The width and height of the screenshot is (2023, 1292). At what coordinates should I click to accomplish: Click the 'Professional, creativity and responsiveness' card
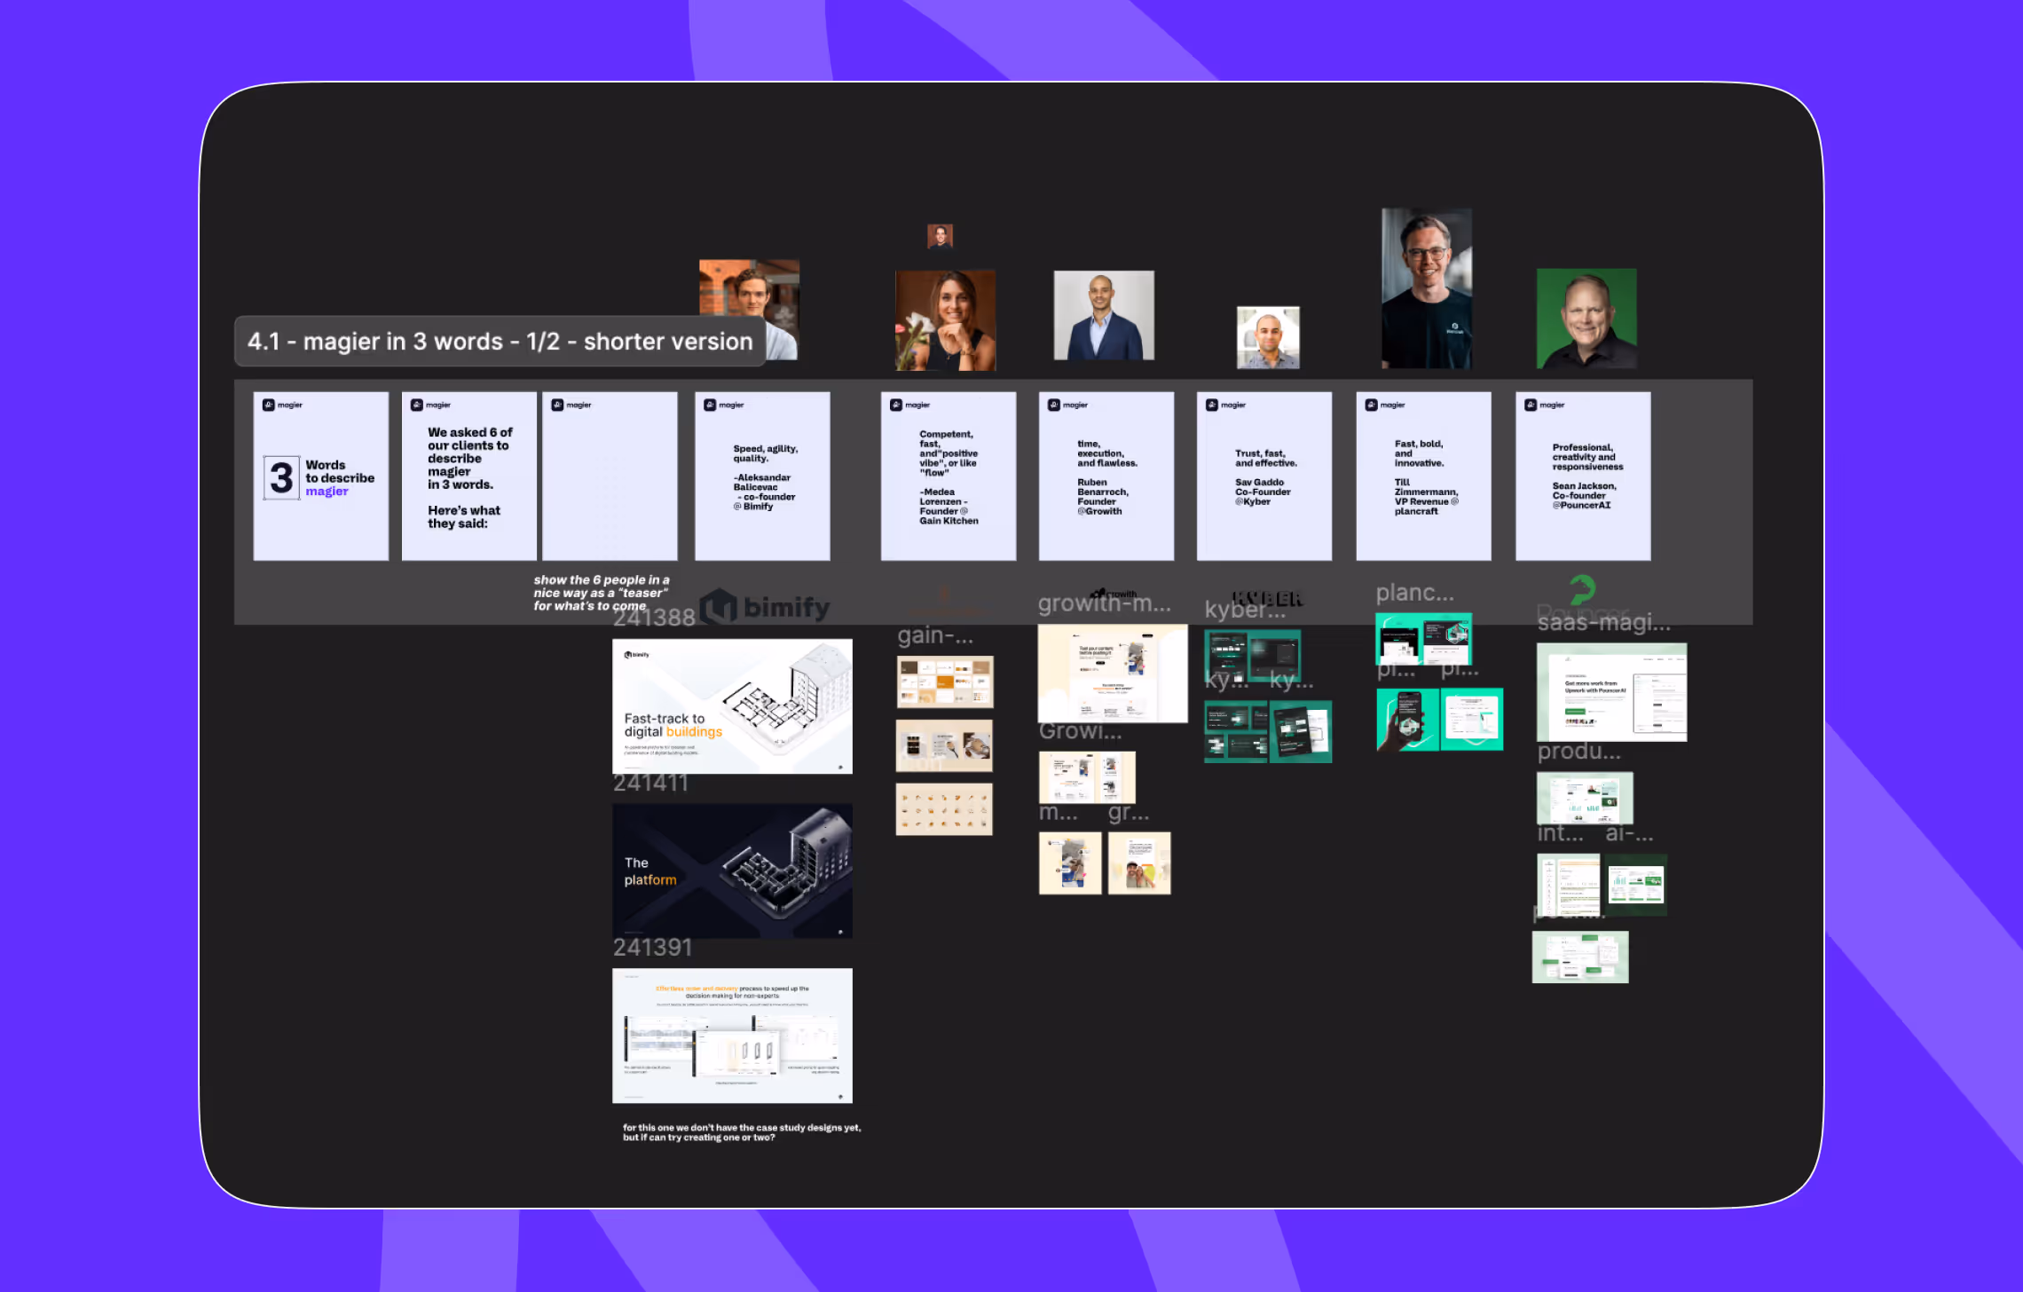pos(1583,477)
